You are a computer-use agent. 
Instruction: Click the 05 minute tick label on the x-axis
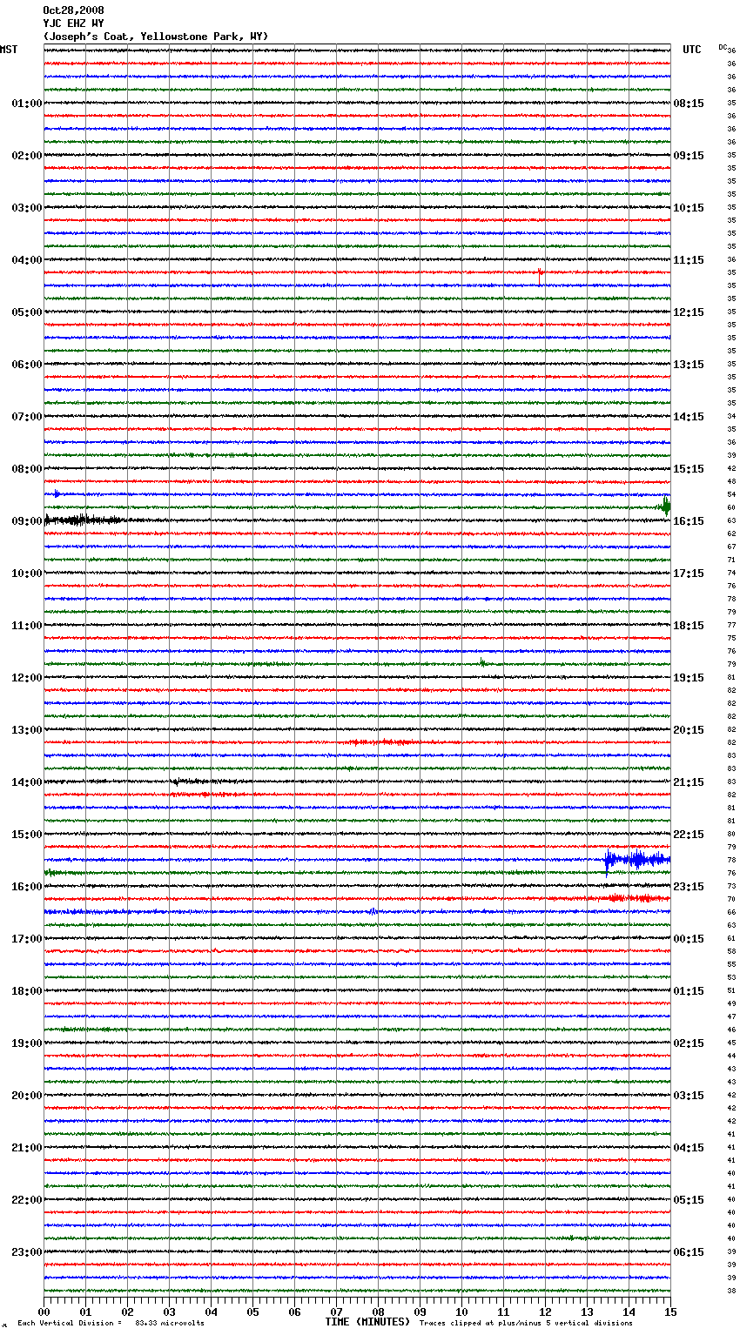[x=252, y=1312]
